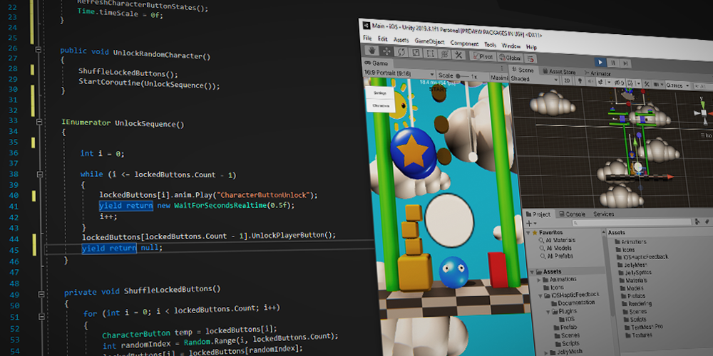Select the Documentation folder in Project tree
Image resolution: width=713 pixels, height=356 pixels.
coord(577,303)
